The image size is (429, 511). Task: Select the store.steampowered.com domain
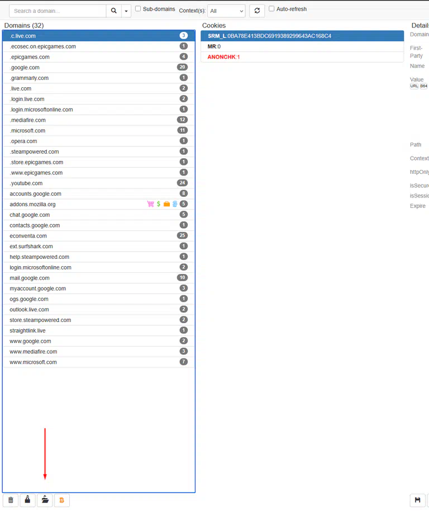coord(99,320)
